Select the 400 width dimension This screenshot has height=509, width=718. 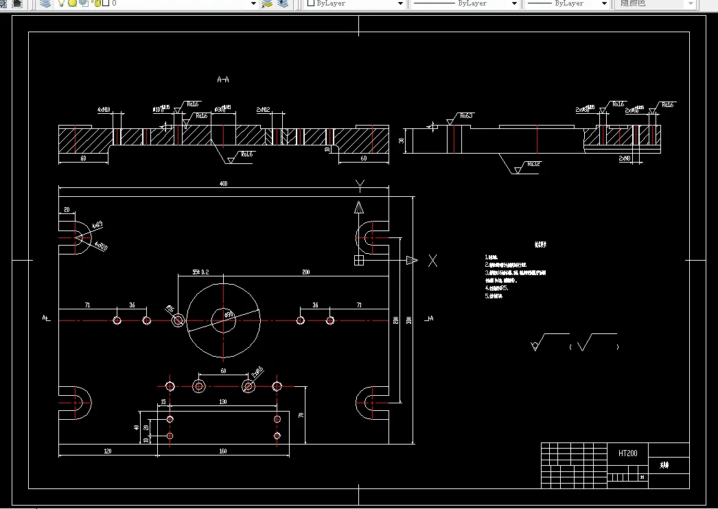pos(224,184)
